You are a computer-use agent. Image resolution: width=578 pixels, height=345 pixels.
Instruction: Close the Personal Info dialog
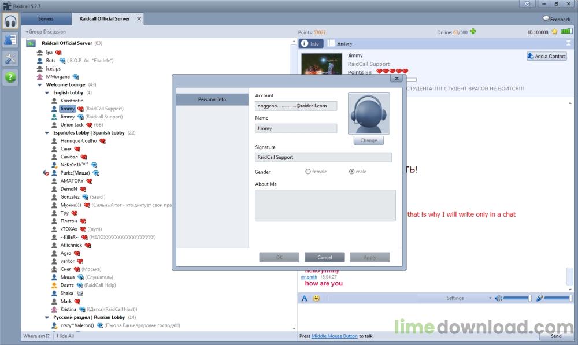pos(397,78)
